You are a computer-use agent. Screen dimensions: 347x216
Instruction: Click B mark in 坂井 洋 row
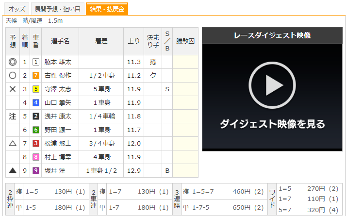[167, 171]
